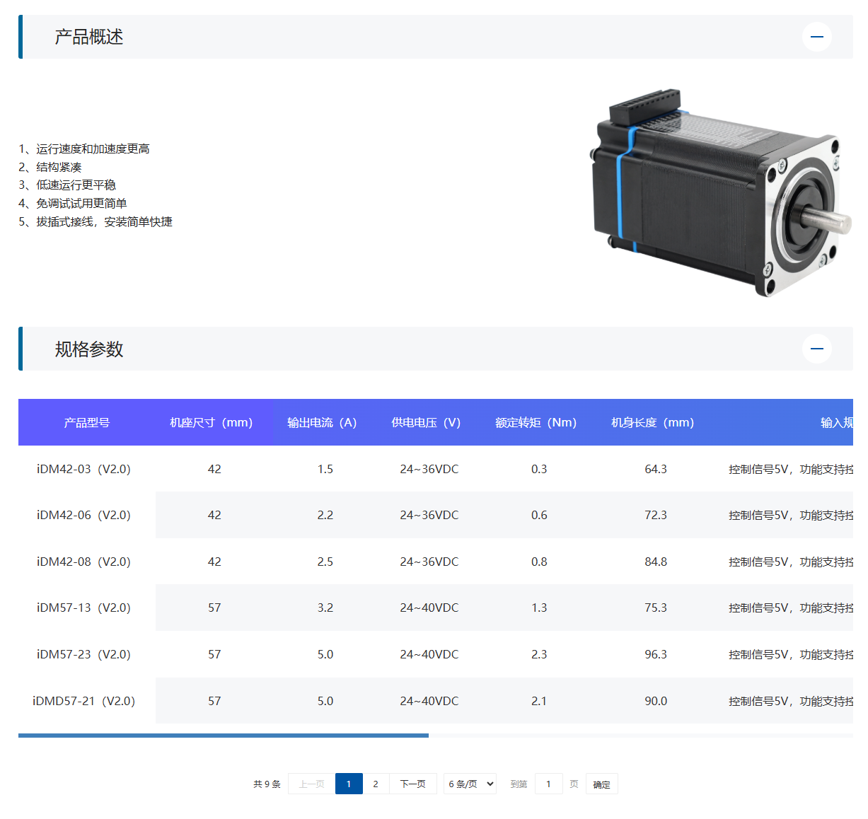868x819 pixels.
Task: Go to page 2 of the table
Action: coord(376,784)
